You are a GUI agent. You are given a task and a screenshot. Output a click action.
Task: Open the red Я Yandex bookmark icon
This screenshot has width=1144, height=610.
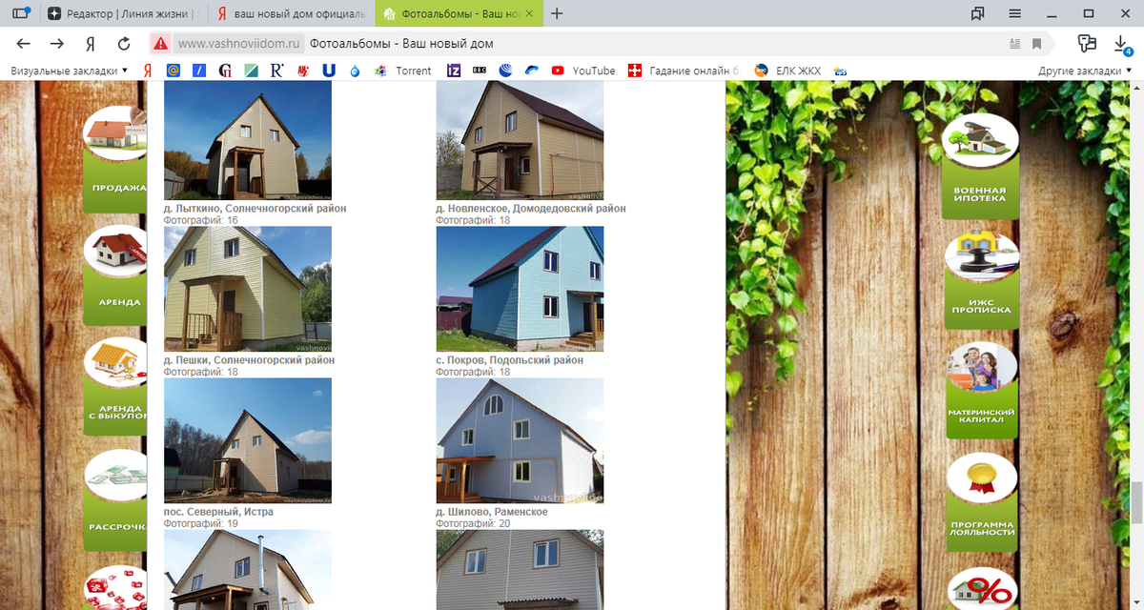point(148,71)
